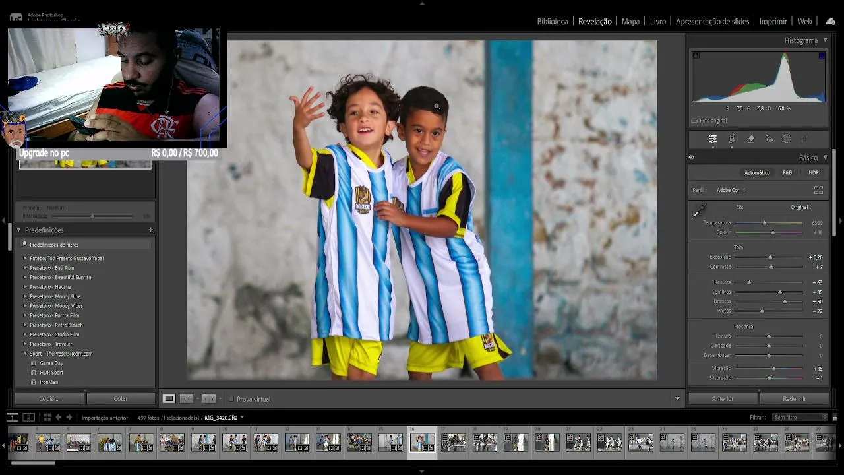Click the Vibração slider handle
Screen dimensions: 844x475
pyautogui.click(x=773, y=369)
